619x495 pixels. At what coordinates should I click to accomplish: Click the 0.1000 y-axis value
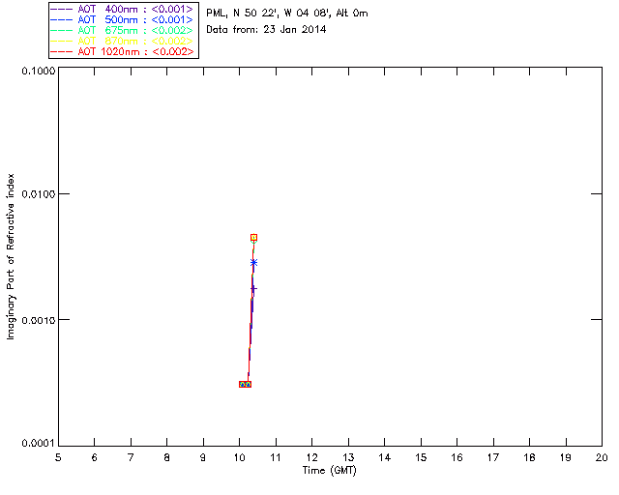tap(38, 71)
